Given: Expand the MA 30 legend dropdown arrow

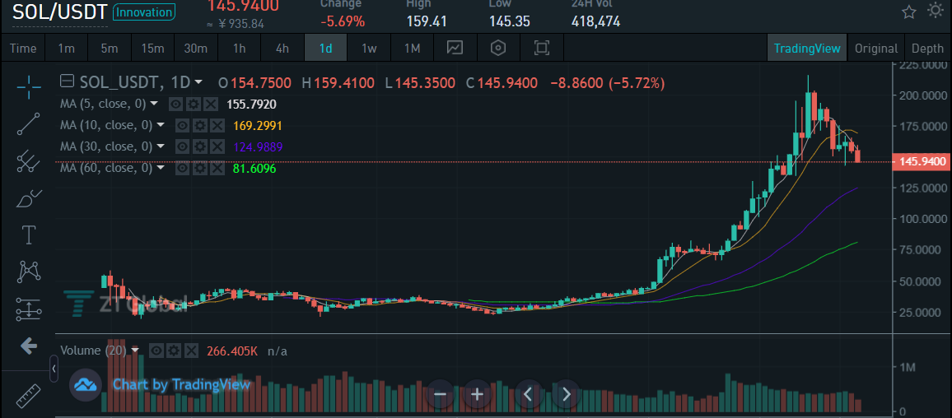Looking at the screenshot, I should (x=161, y=146).
